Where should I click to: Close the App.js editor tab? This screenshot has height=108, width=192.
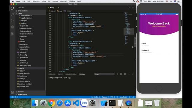click(58, 7)
